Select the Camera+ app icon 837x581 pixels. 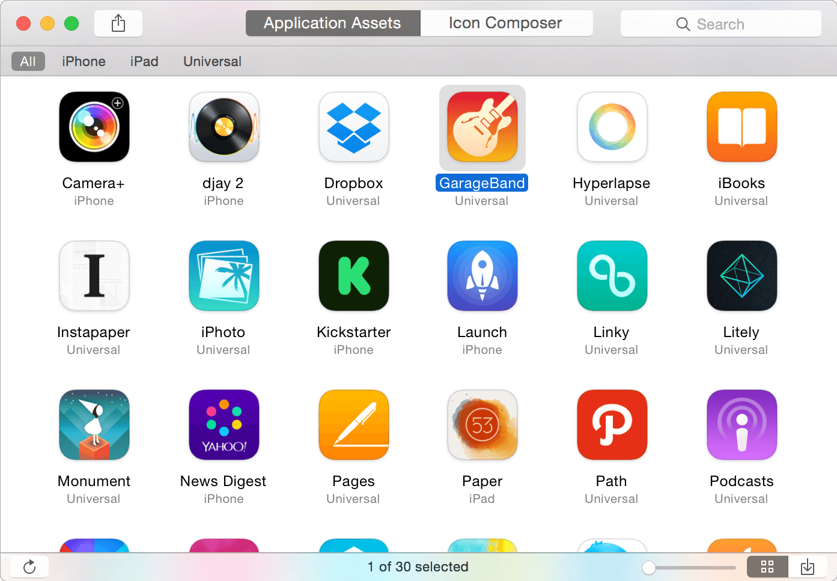[94, 127]
